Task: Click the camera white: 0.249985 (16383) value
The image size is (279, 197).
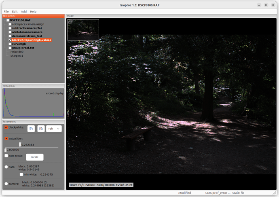Action: pyautogui.click(x=38, y=185)
